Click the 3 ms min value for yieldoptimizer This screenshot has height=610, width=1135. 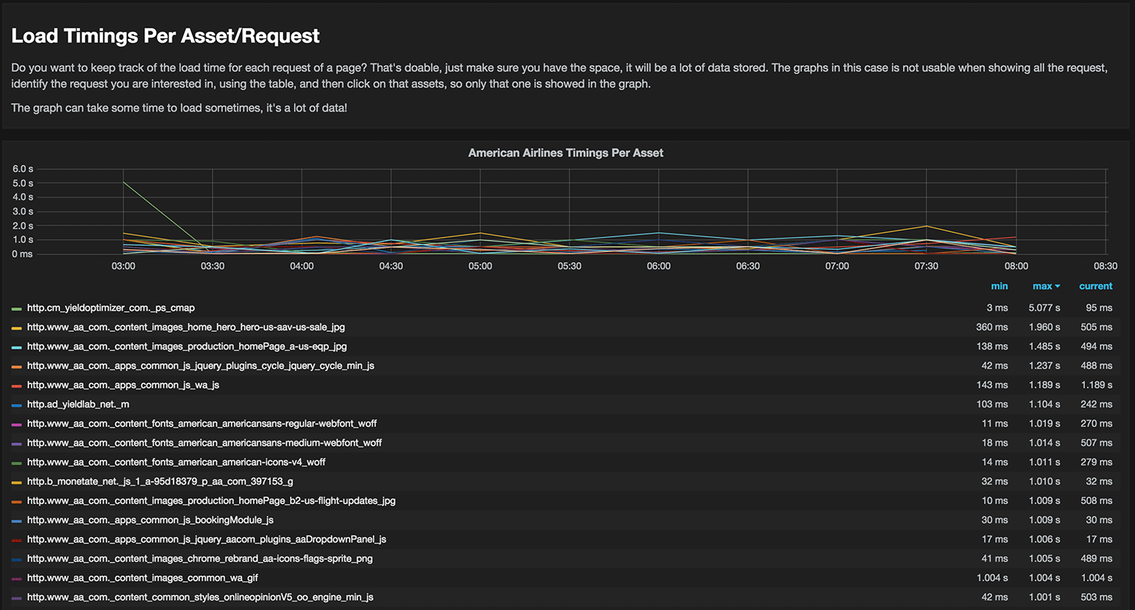(x=997, y=308)
